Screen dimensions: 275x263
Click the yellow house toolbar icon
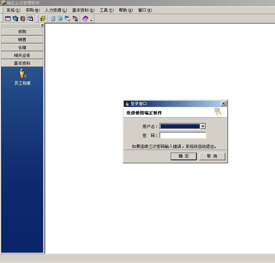point(43,18)
